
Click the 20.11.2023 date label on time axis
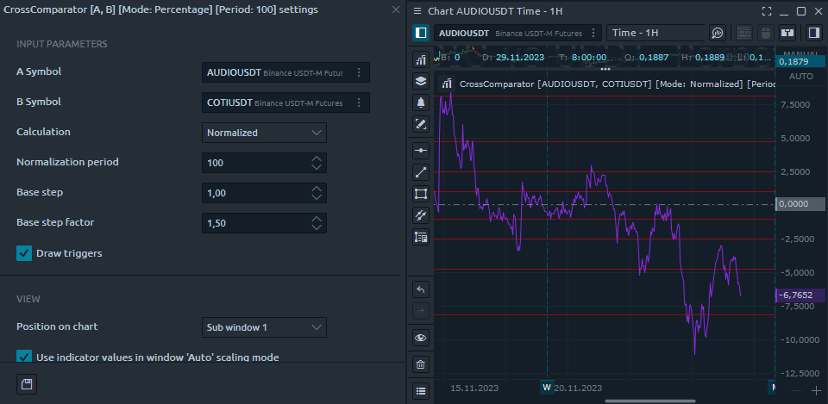[x=578, y=388]
